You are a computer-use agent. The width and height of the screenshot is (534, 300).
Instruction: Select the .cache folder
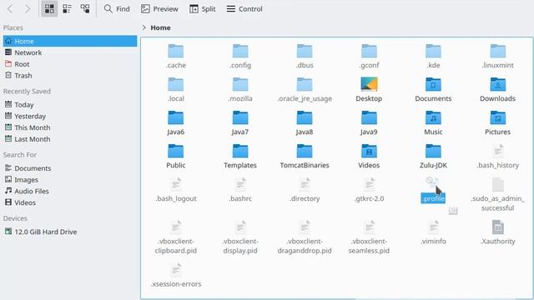(176, 57)
